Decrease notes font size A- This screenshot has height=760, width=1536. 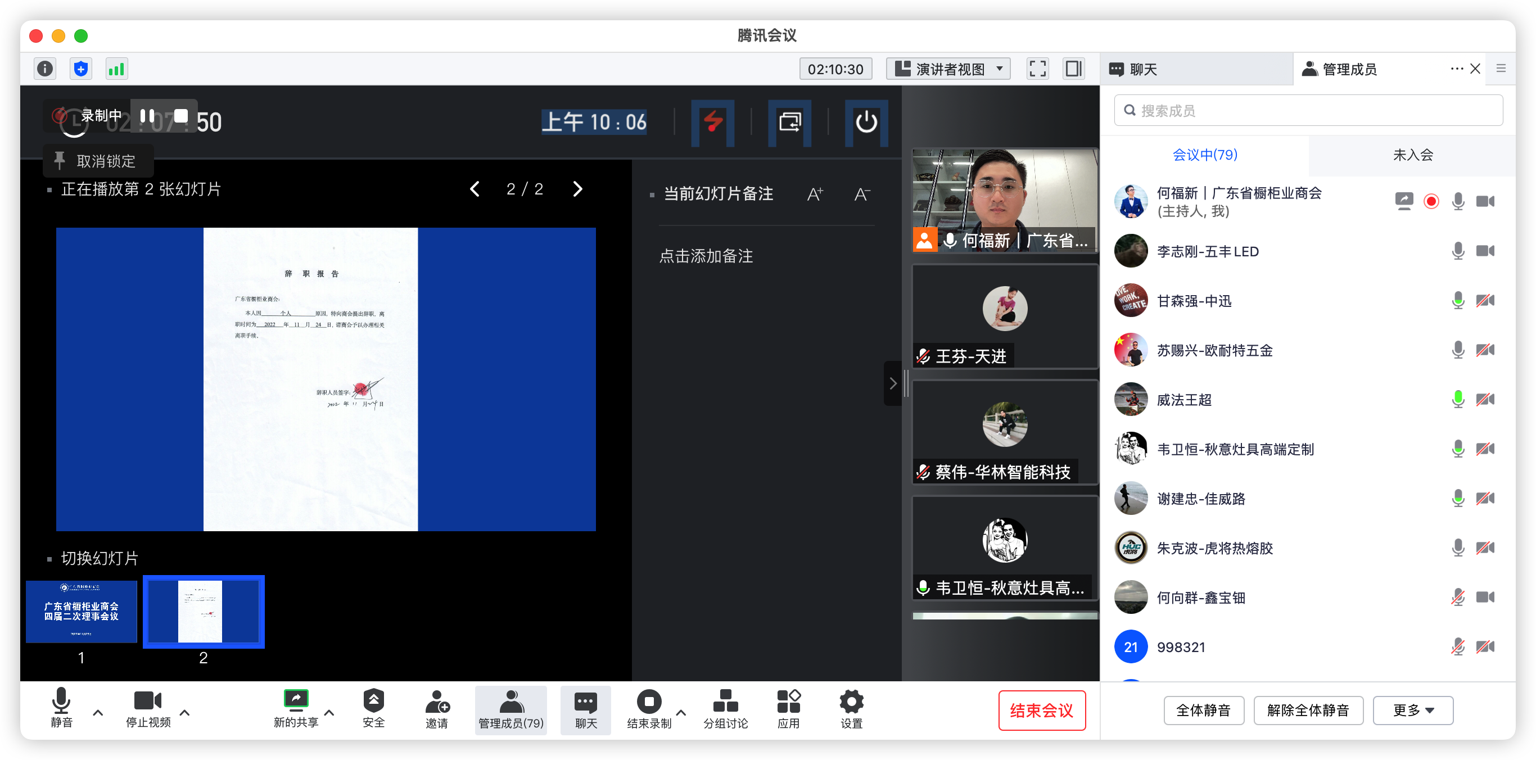(x=862, y=194)
